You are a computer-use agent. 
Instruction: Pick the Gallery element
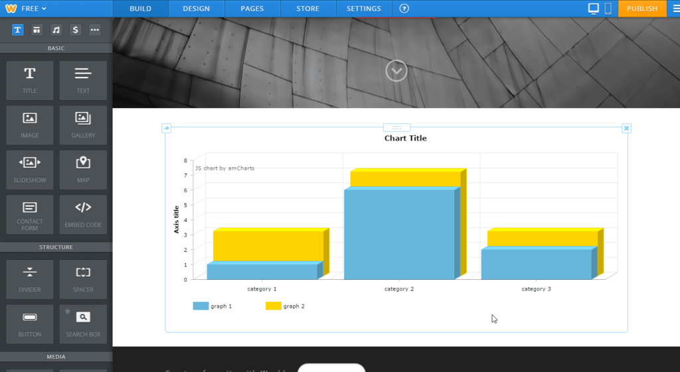click(83, 125)
